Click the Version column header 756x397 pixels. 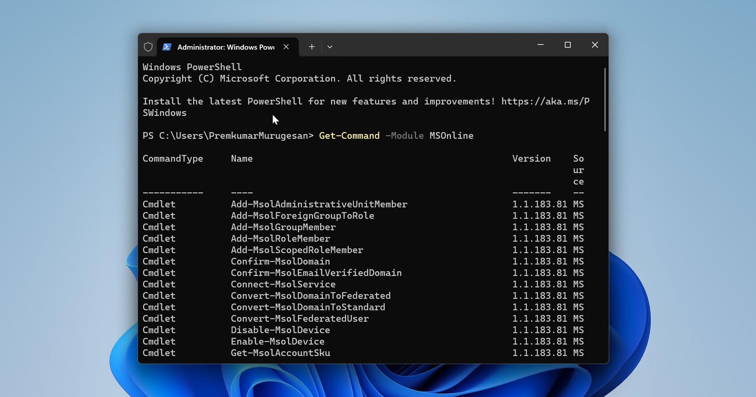click(531, 158)
